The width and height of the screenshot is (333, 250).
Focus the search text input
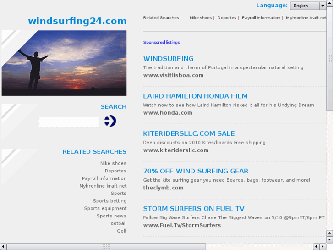[x=69, y=122]
